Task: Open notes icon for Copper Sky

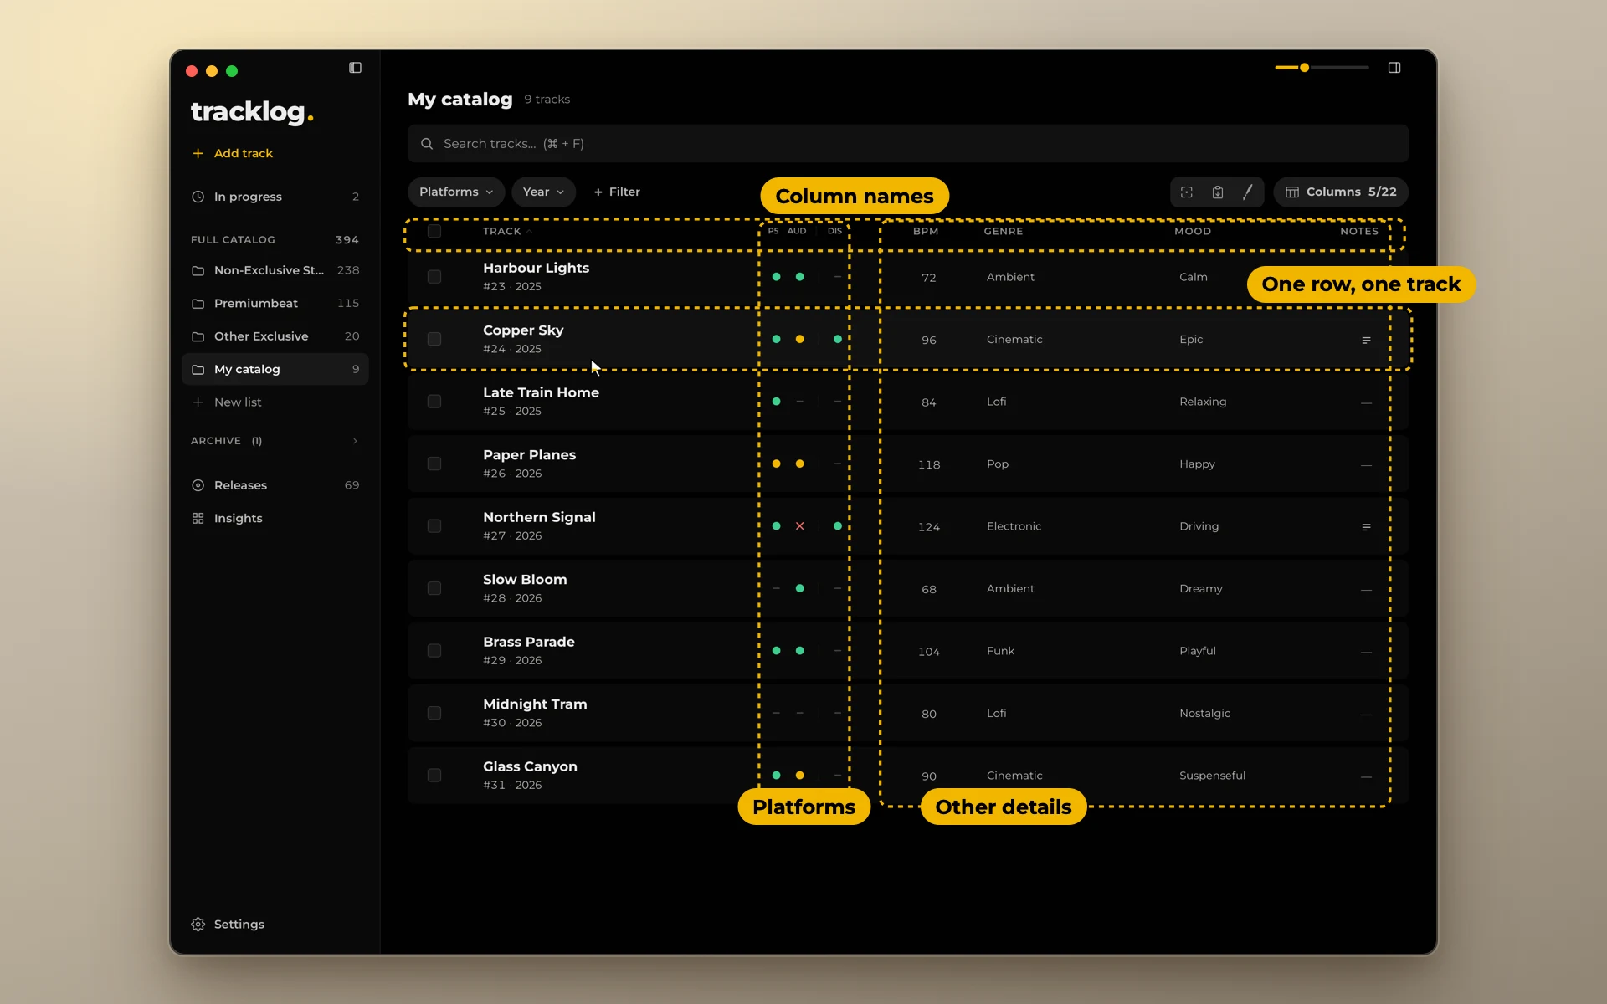Action: [x=1366, y=341]
